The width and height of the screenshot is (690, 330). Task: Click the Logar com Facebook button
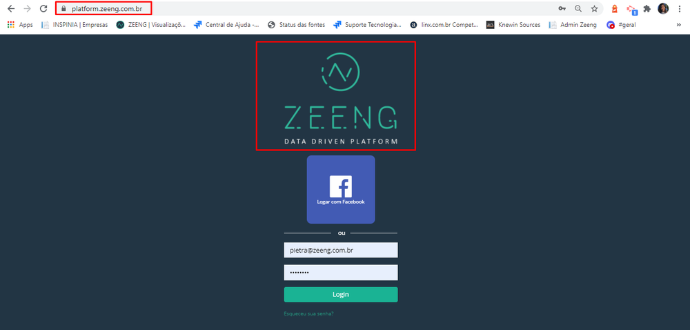[x=341, y=190]
